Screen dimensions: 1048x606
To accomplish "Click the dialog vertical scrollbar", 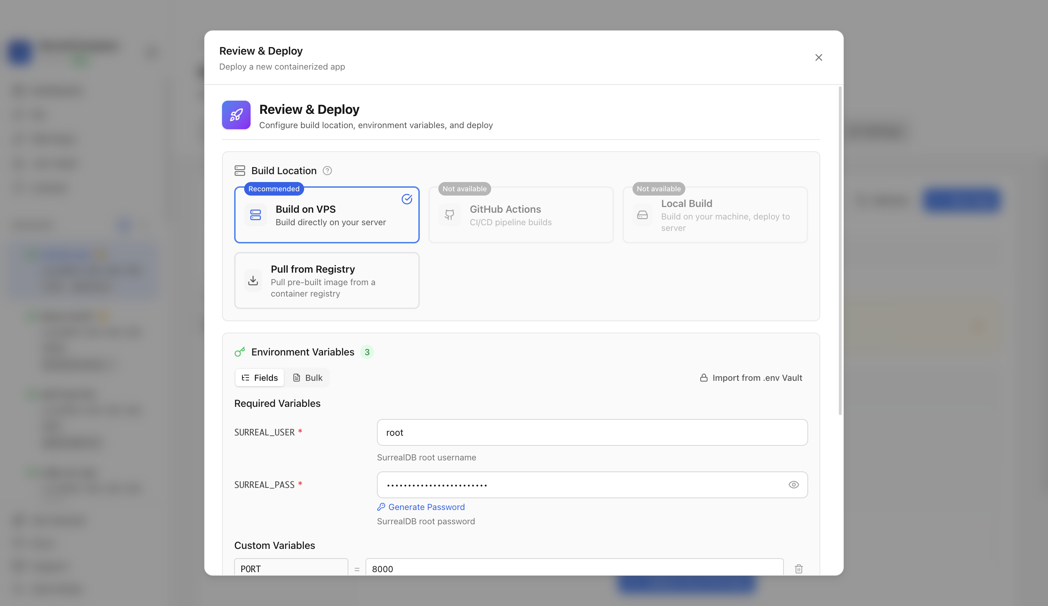I will [x=840, y=251].
